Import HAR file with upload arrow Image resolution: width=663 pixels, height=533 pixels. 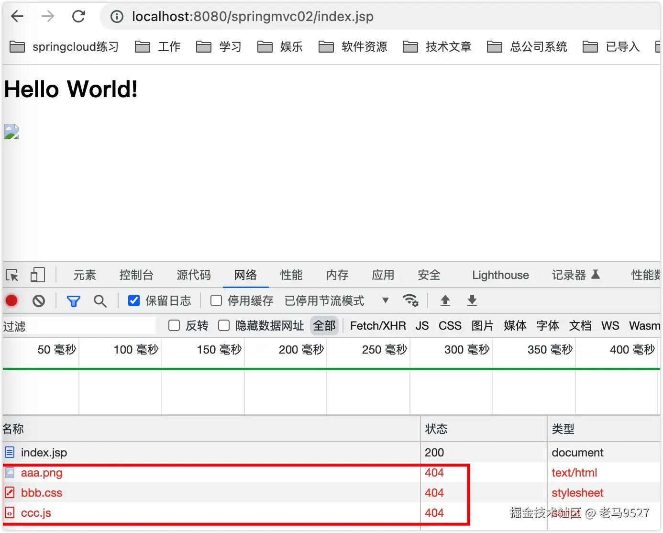point(445,300)
